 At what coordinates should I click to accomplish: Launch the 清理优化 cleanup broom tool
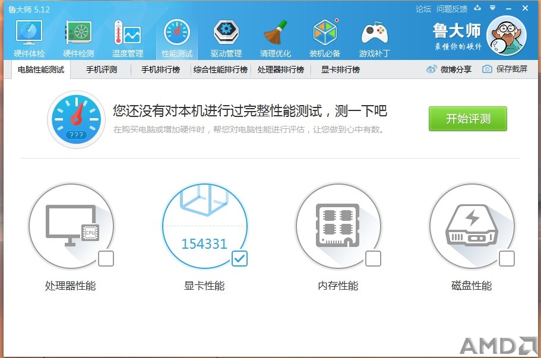(x=276, y=39)
